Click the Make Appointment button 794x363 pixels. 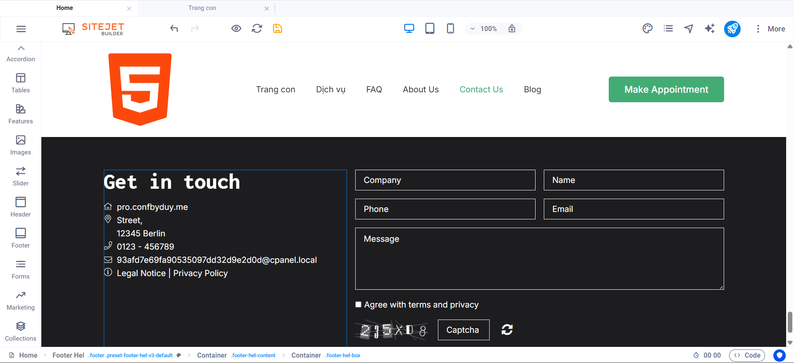(666, 89)
